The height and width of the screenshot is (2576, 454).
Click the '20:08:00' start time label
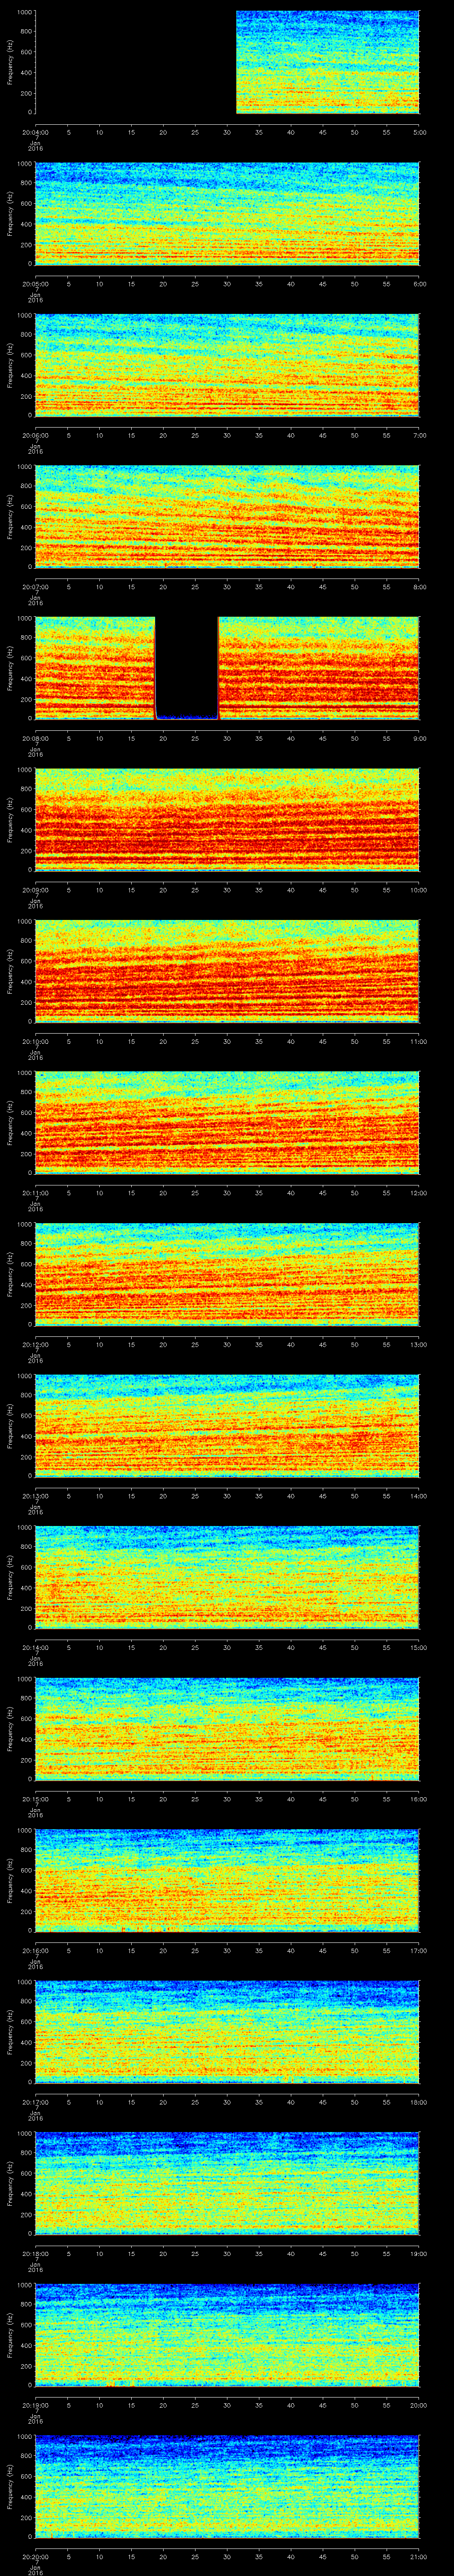tap(35, 738)
